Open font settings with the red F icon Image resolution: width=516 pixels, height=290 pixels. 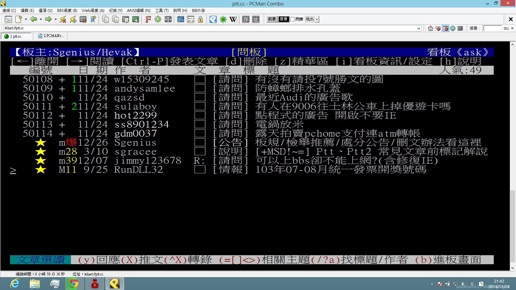[148, 19]
